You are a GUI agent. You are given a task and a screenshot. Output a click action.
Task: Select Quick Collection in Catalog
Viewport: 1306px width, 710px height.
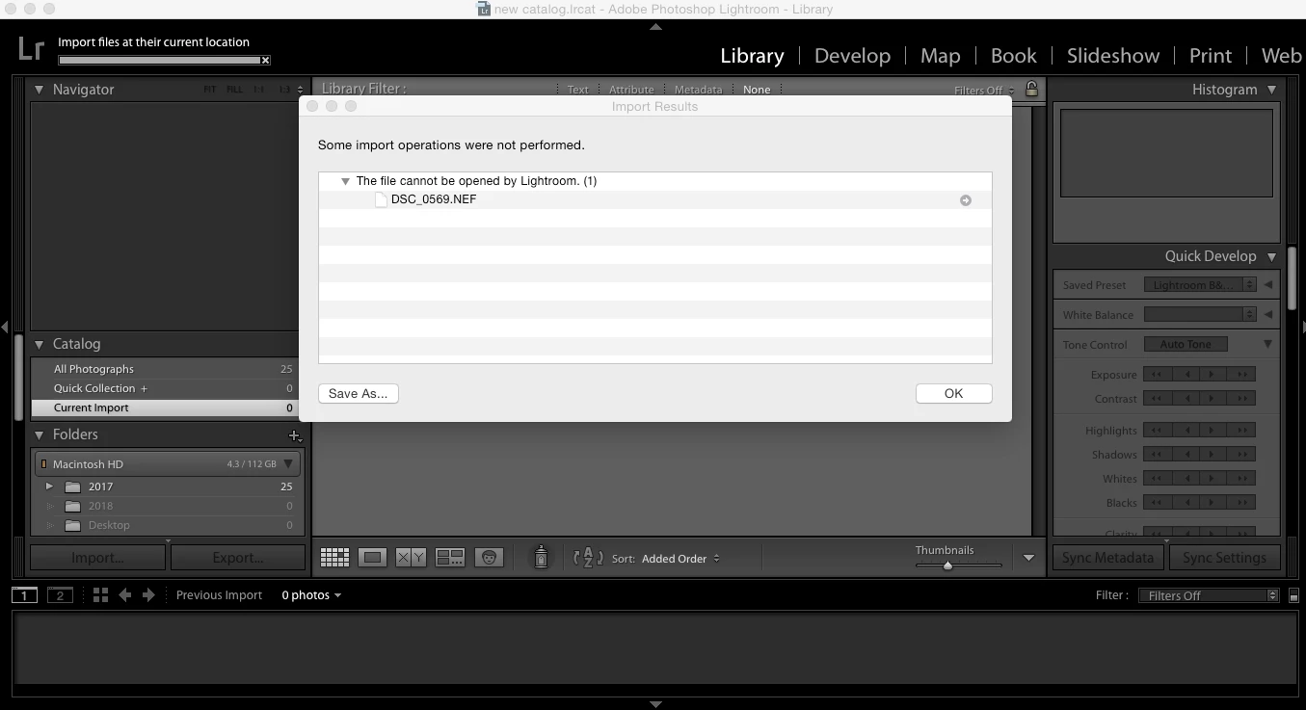click(x=167, y=388)
